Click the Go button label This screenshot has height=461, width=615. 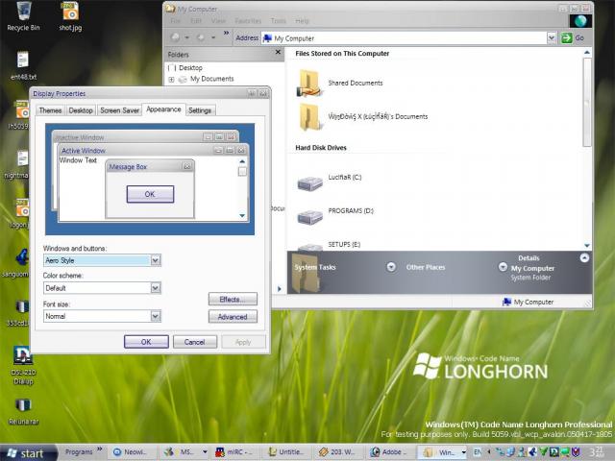pyautogui.click(x=579, y=38)
